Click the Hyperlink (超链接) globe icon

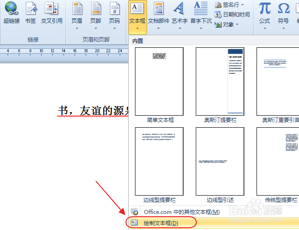point(12,8)
